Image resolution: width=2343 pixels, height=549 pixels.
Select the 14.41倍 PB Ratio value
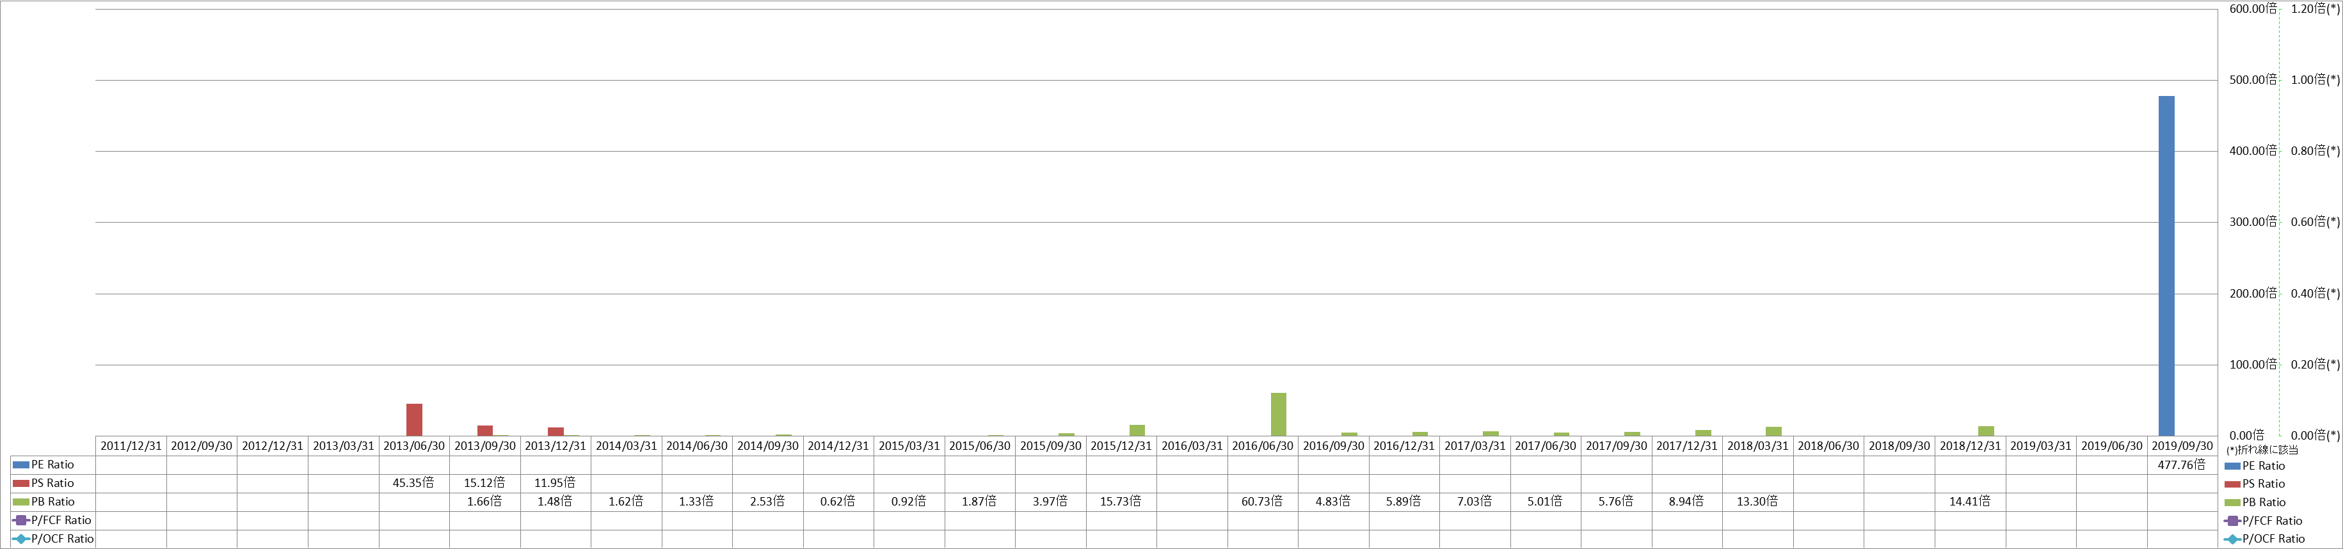[x=1969, y=502]
